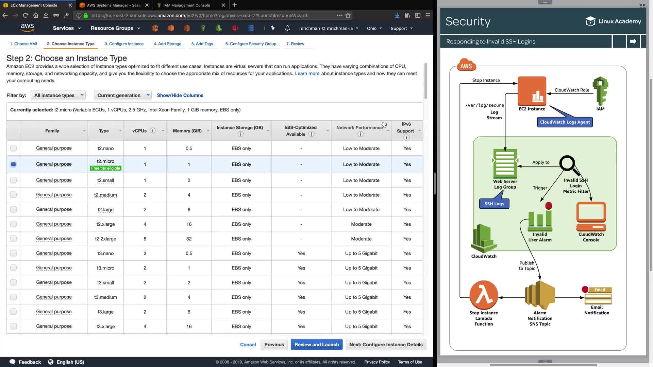Go to 3. Configure Instance step
The height and width of the screenshot is (367, 653).
[124, 44]
